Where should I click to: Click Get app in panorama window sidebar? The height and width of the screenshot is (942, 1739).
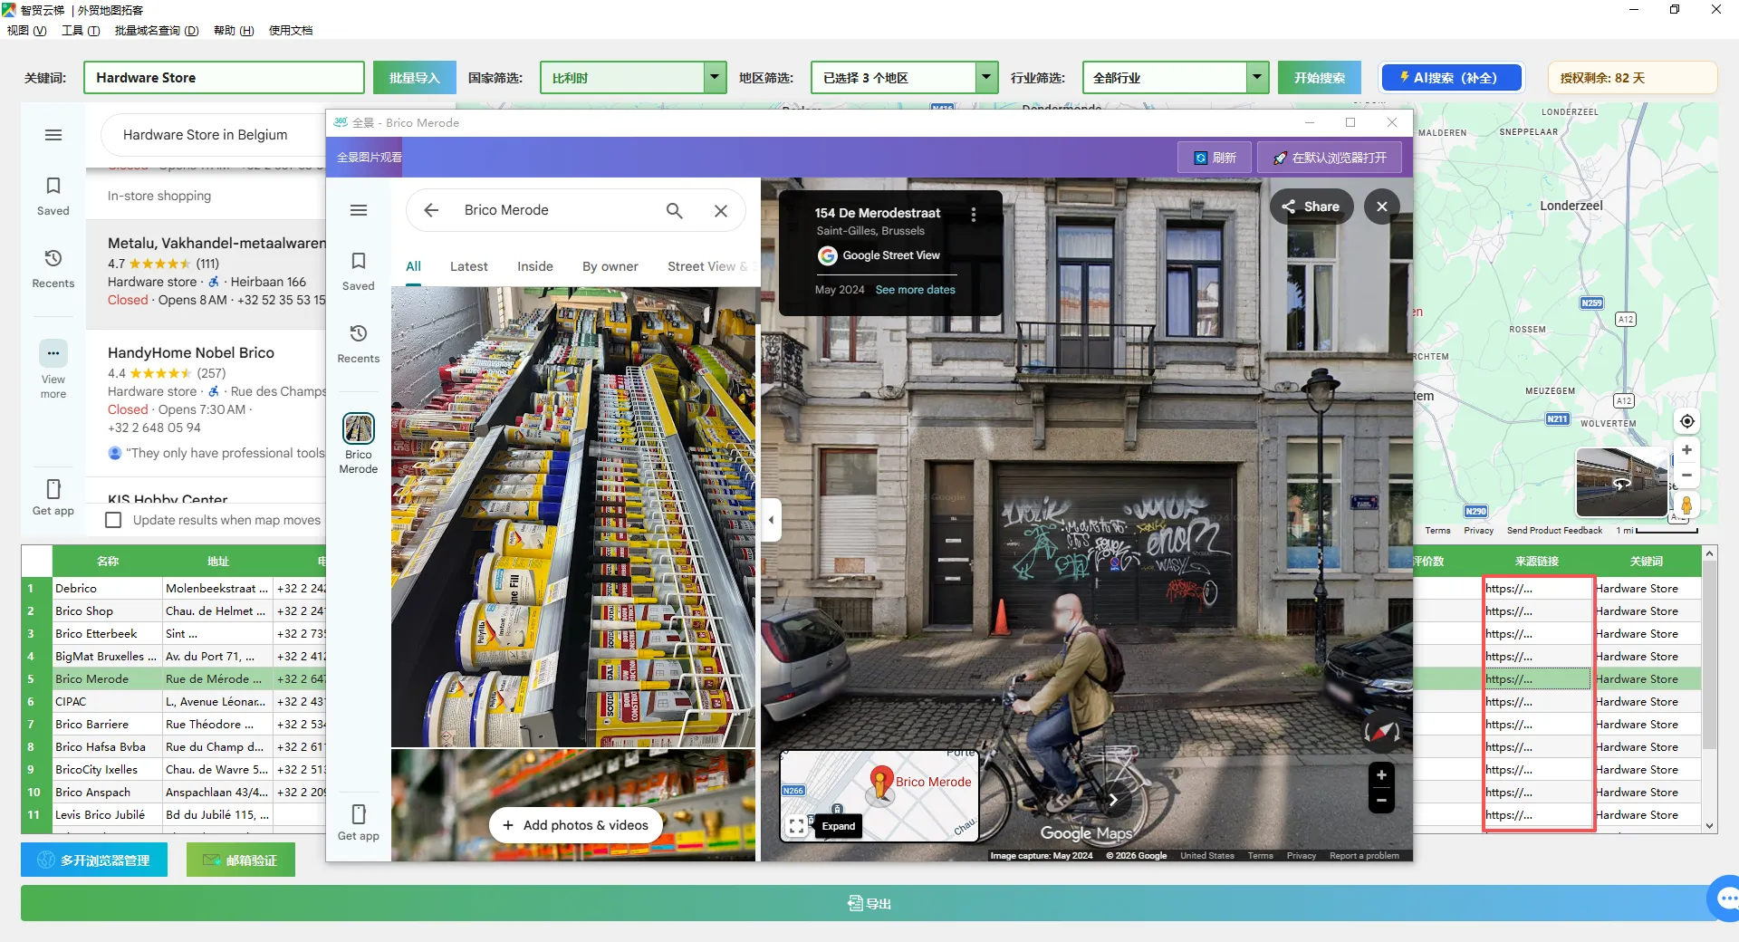pos(359,823)
